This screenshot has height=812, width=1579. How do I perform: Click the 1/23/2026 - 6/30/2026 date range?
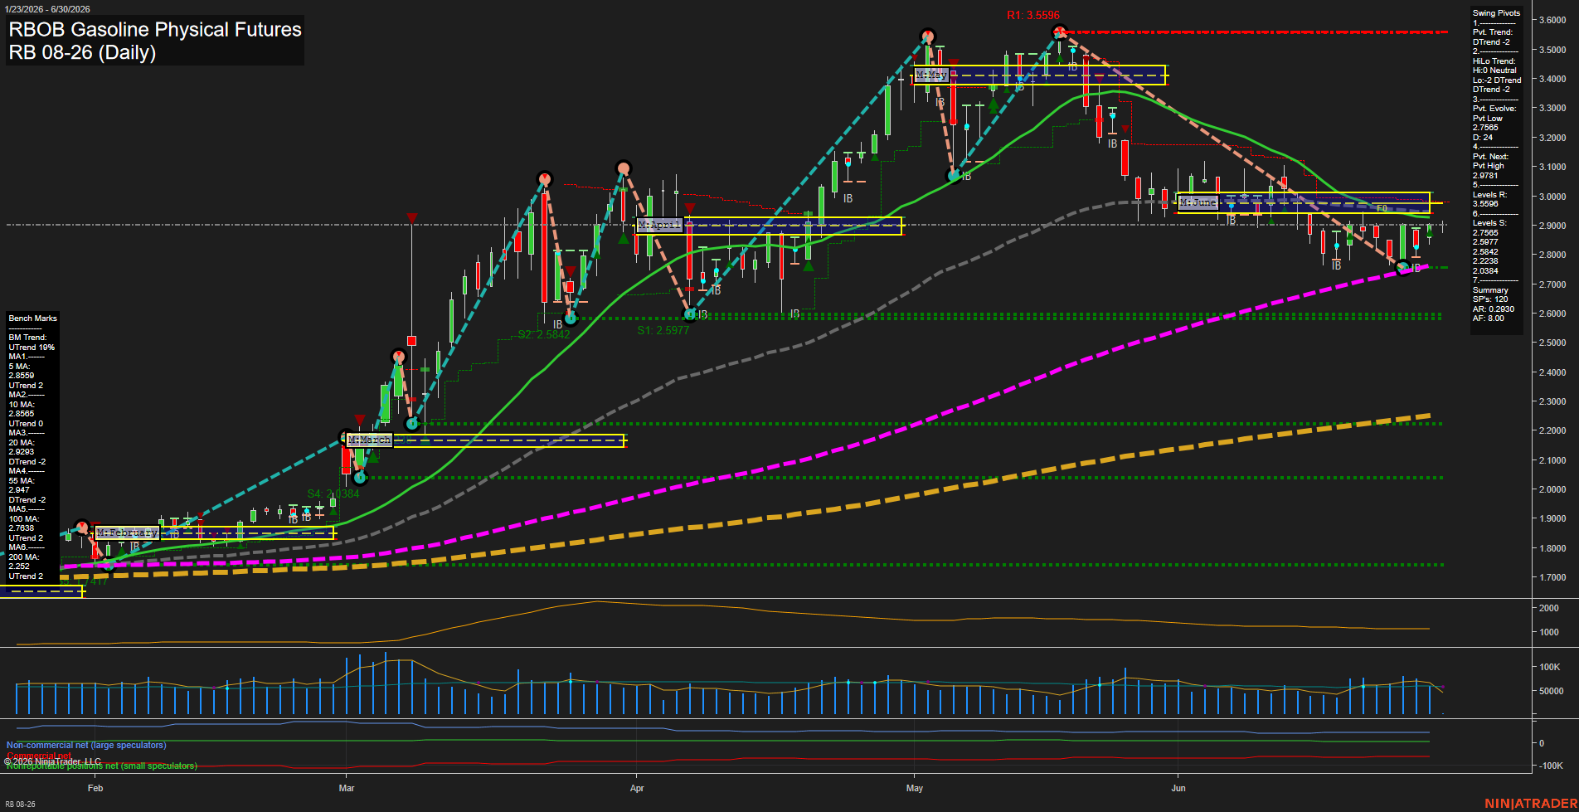46,9
